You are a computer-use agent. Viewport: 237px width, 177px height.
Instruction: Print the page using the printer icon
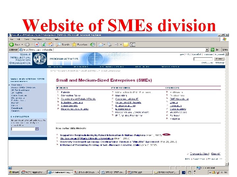pyautogui.click(x=109, y=44)
